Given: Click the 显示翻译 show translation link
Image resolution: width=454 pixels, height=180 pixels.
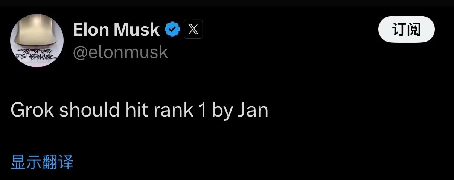Looking at the screenshot, I should point(42,162).
